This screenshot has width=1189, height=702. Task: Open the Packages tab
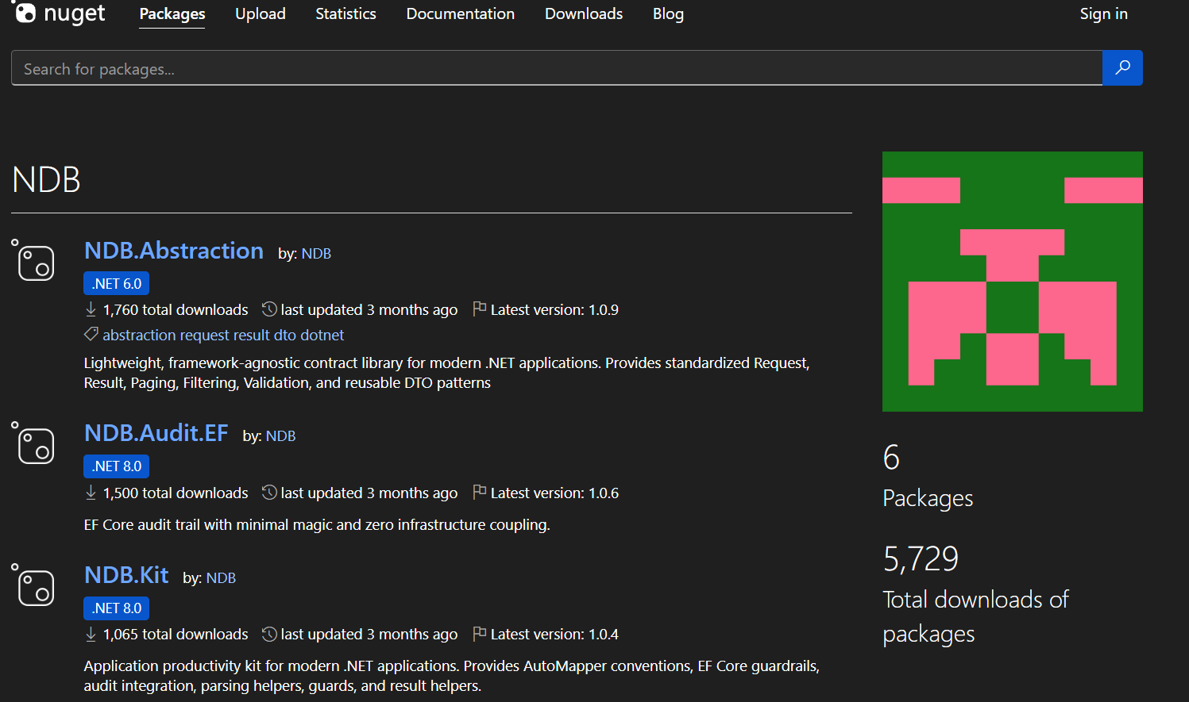(172, 13)
